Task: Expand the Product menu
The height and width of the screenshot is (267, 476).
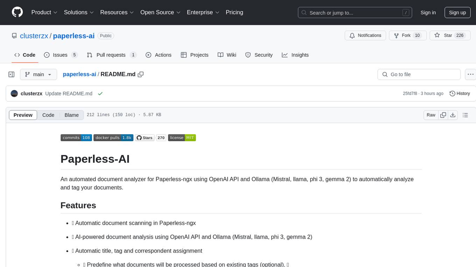Action: [x=44, y=12]
